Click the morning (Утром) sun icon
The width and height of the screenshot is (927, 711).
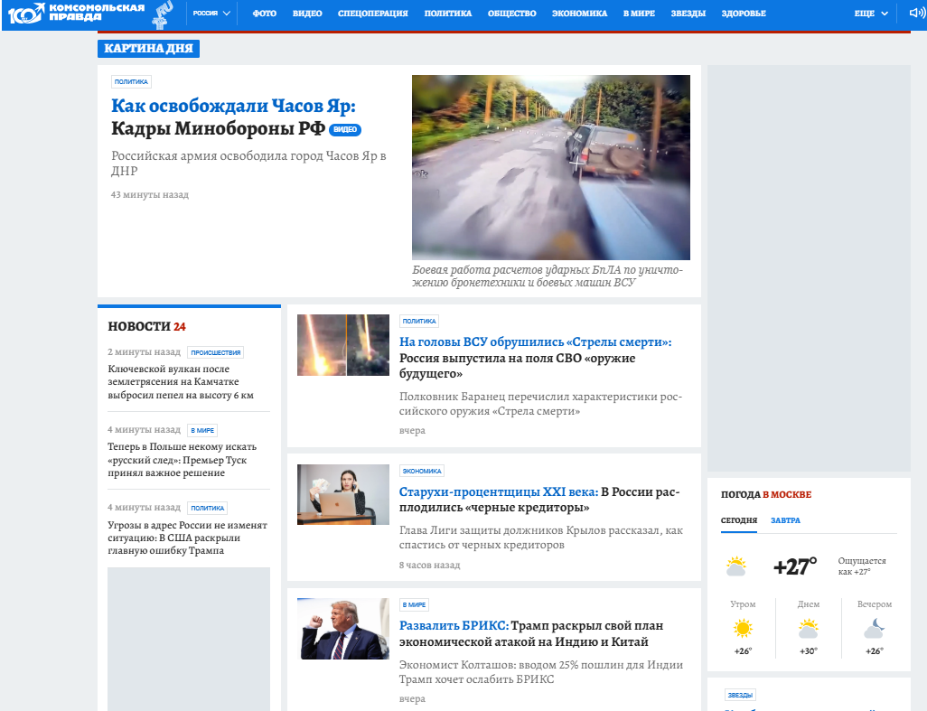tap(743, 629)
